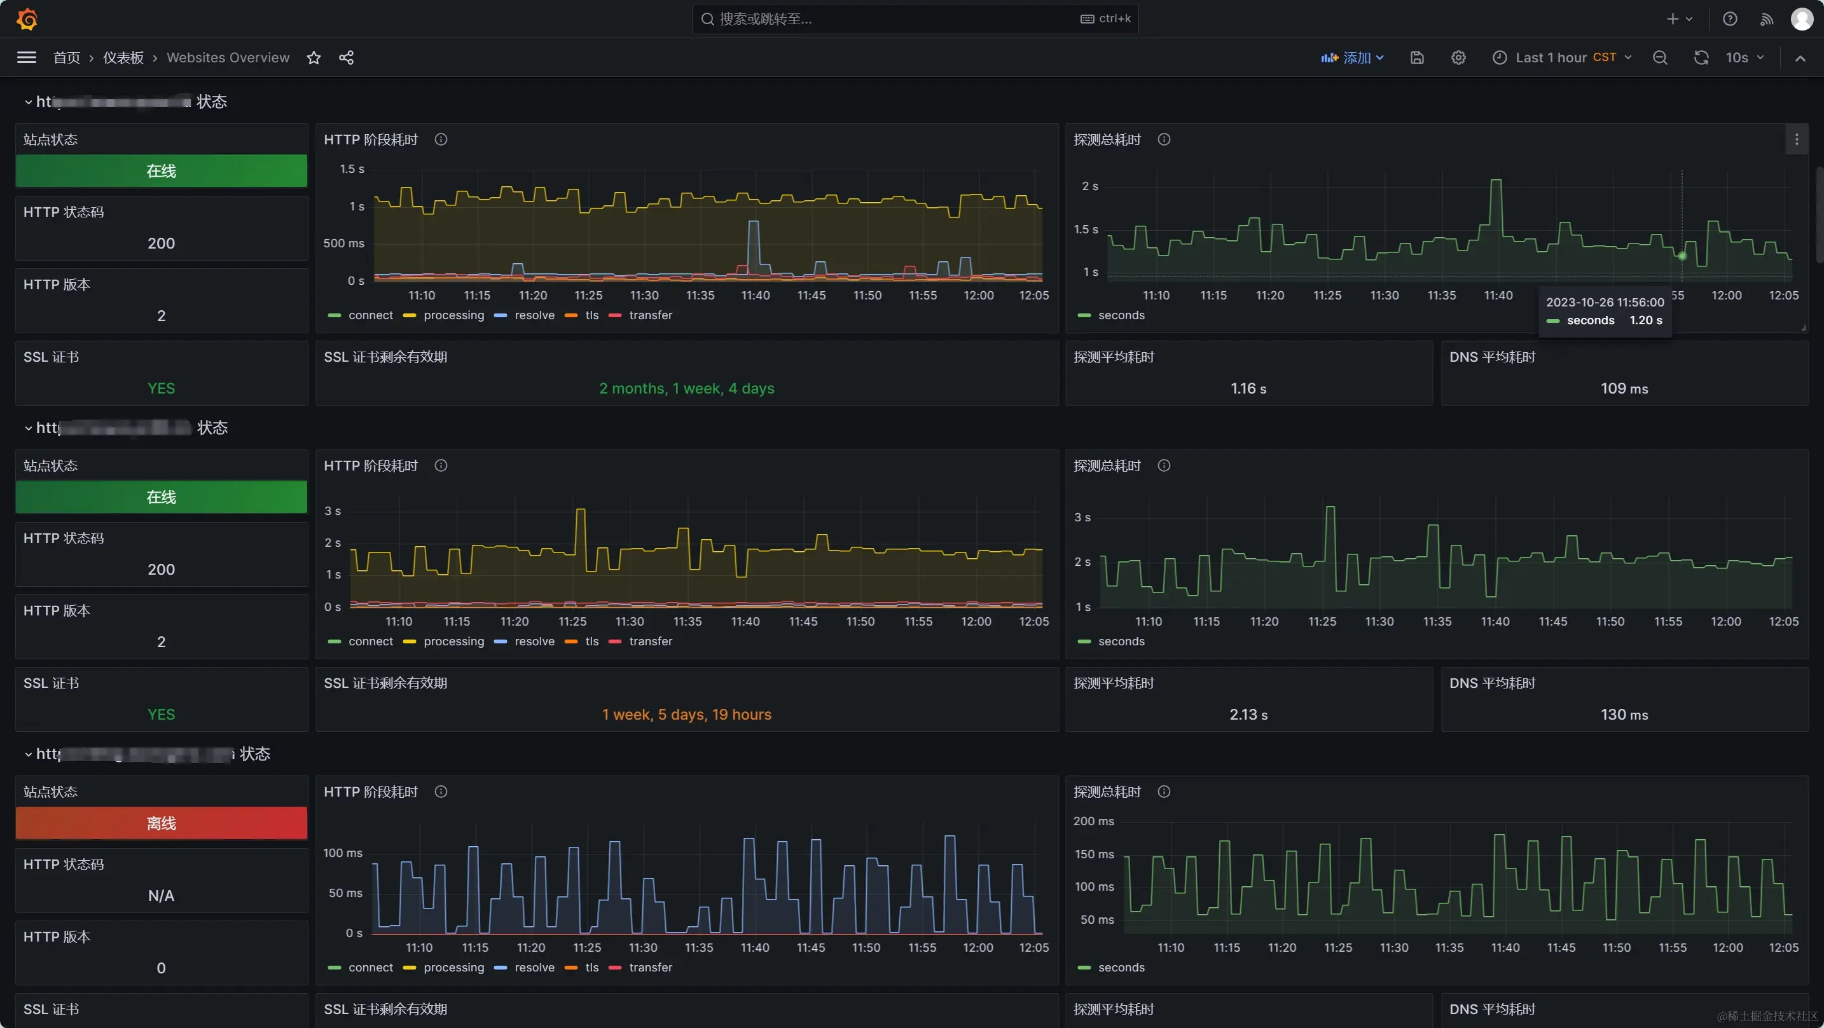Save the dashboard with disk icon
1824x1028 pixels.
(x=1417, y=58)
